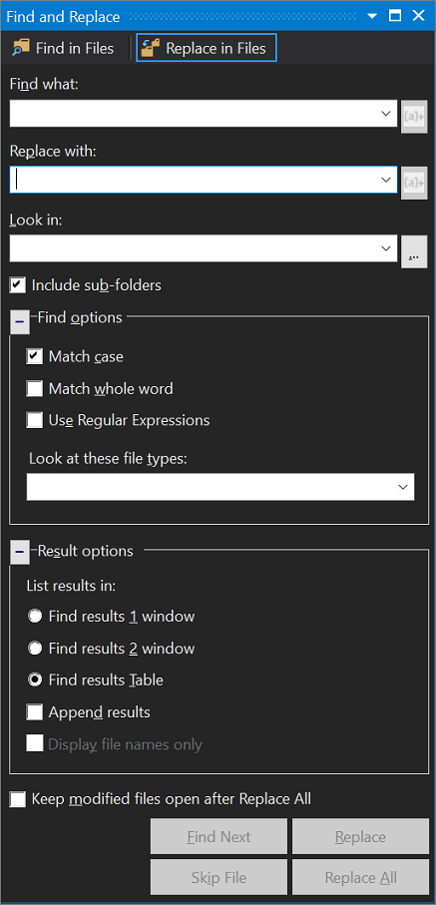Expand the Look at these file types dropdown
Image resolution: width=436 pixels, height=905 pixels.
(x=403, y=487)
